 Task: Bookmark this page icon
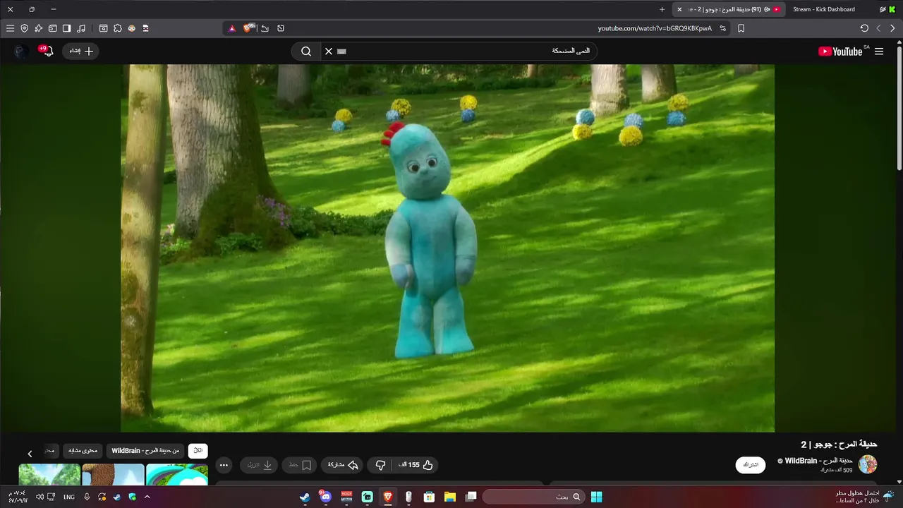tap(741, 28)
